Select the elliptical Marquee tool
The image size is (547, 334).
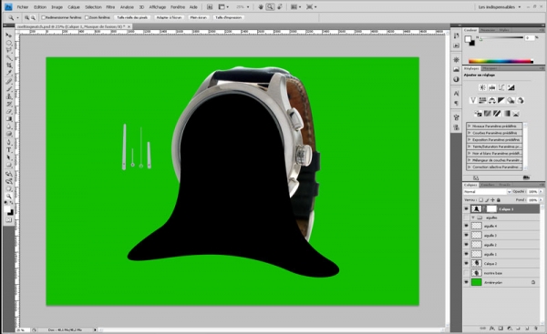[x=9, y=43]
